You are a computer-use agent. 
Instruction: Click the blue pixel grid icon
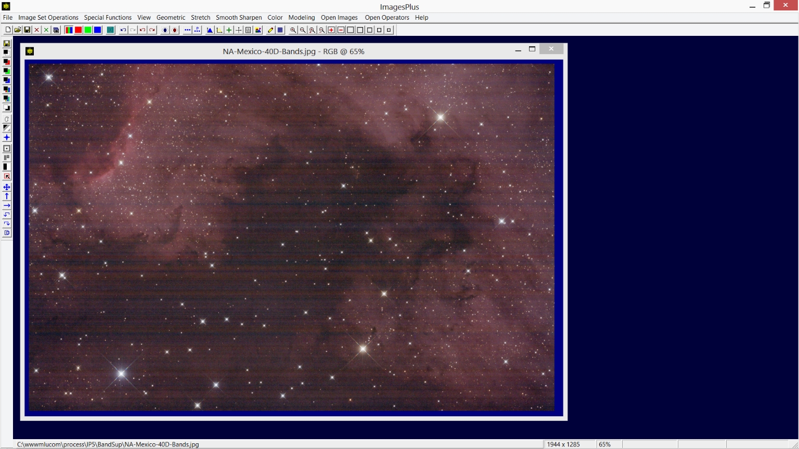pos(280,30)
